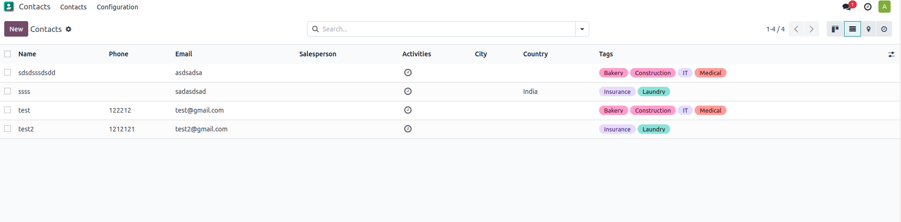
Task: Open the Contacts menu item
Action: [73, 7]
